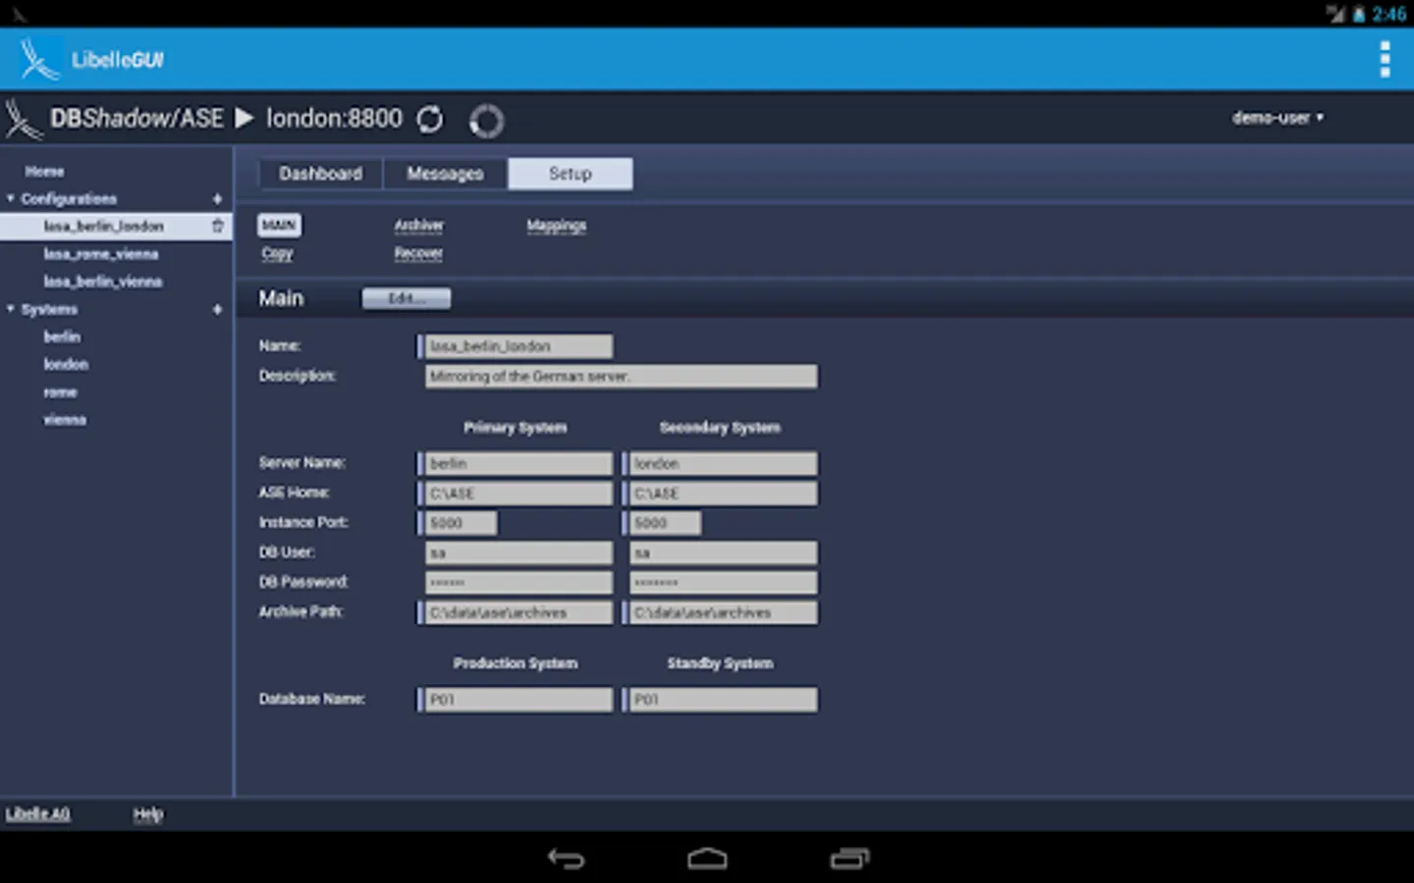Click the Secondary System DB Password field
The height and width of the screenshot is (883, 1414).
coord(723,583)
